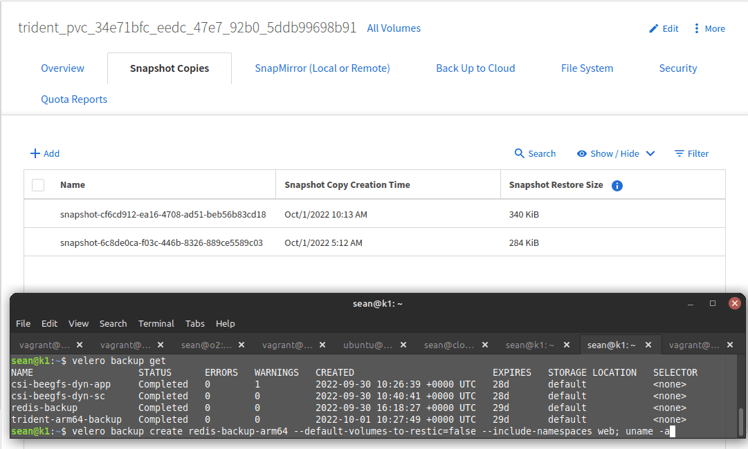Switch to the Security tab
Viewport: 748px width, 449px height.
(x=678, y=68)
